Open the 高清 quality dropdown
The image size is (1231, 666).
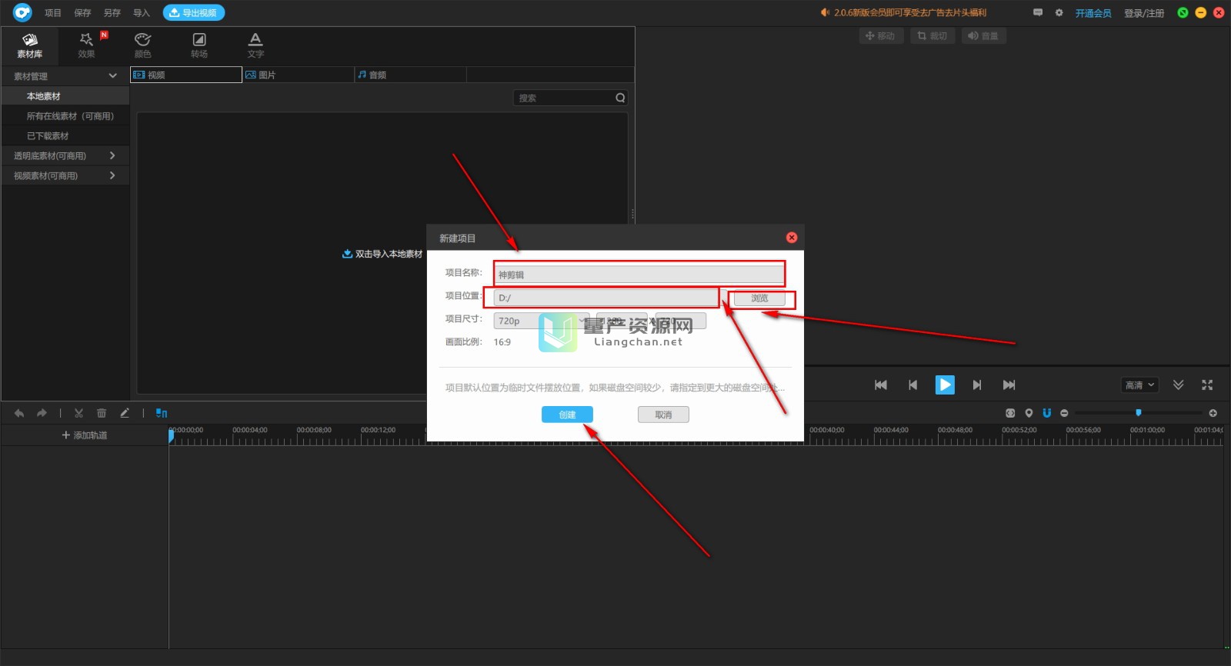1139,385
